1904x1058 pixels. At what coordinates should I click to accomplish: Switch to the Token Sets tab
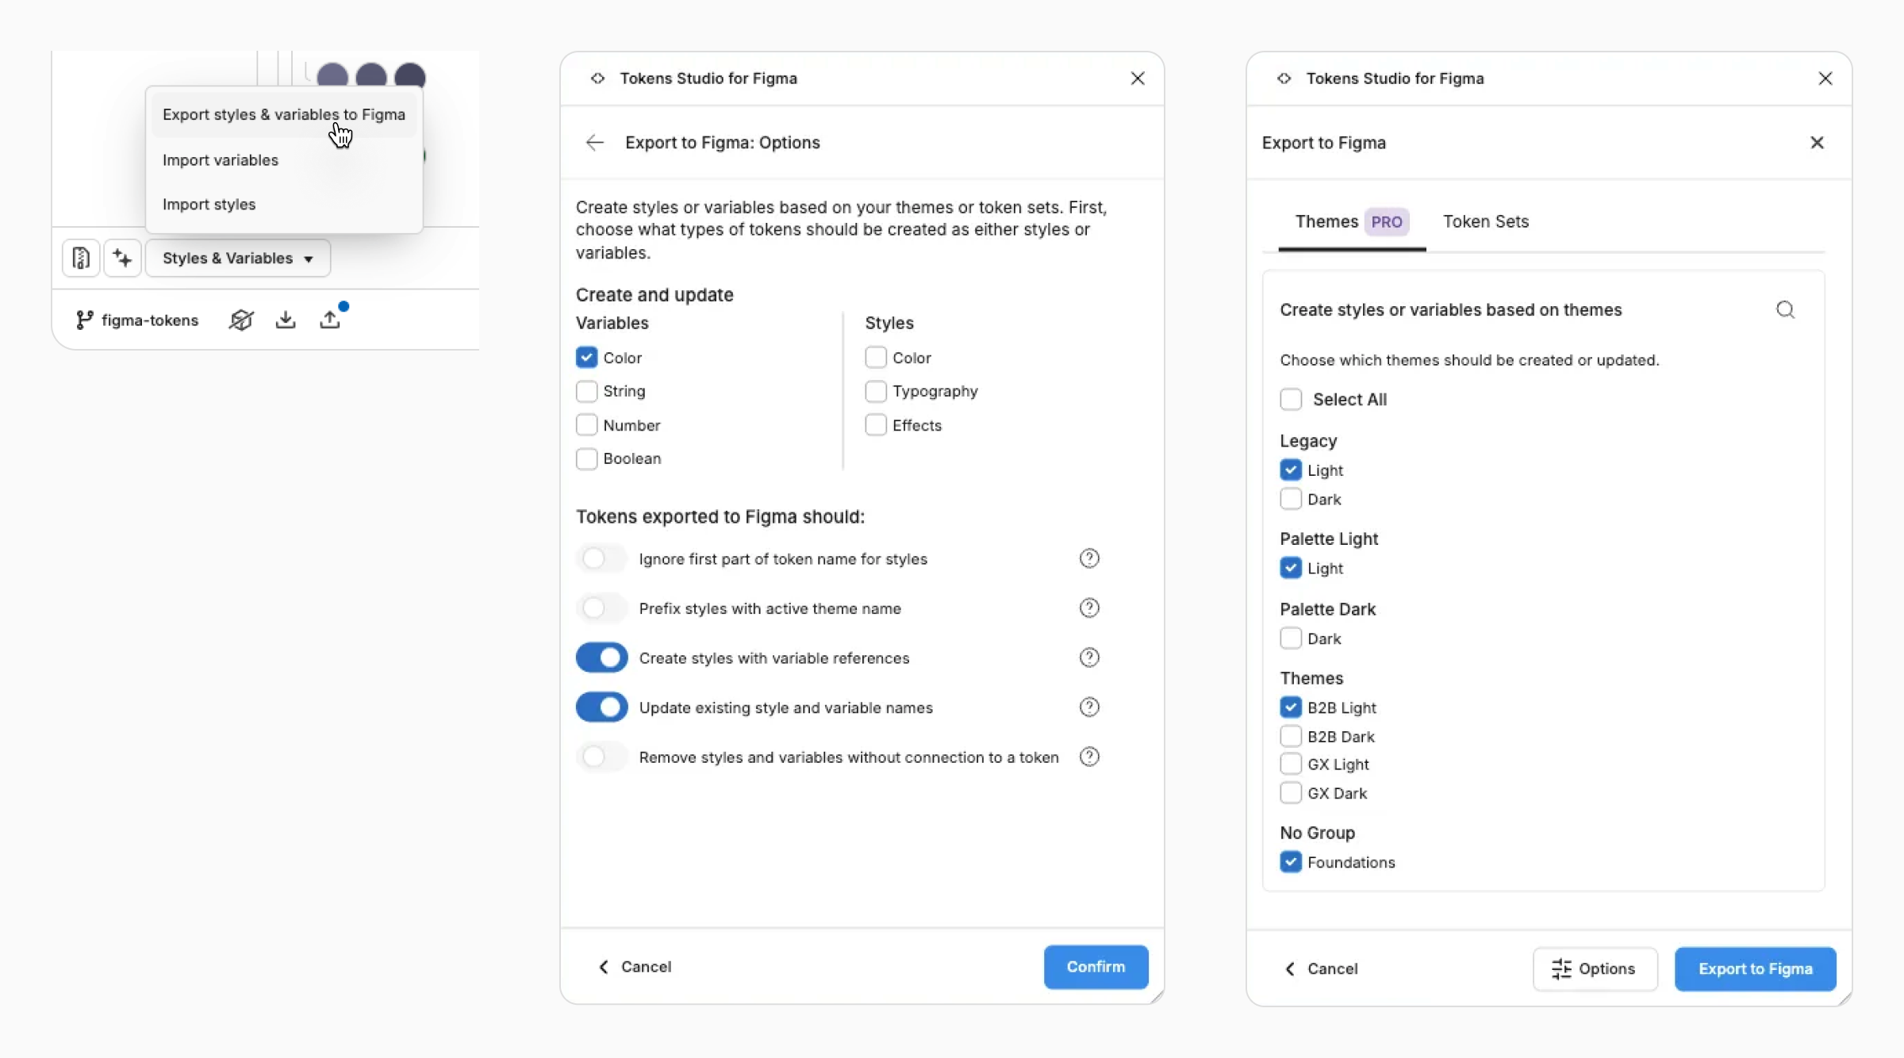[1486, 222]
